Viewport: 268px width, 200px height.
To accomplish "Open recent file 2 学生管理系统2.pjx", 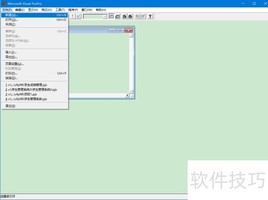I will (x=34, y=90).
